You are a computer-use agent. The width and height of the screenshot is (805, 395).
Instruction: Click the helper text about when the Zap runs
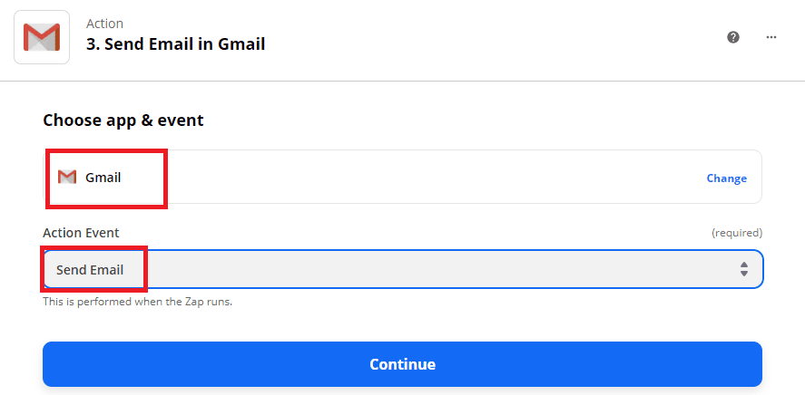[137, 302]
